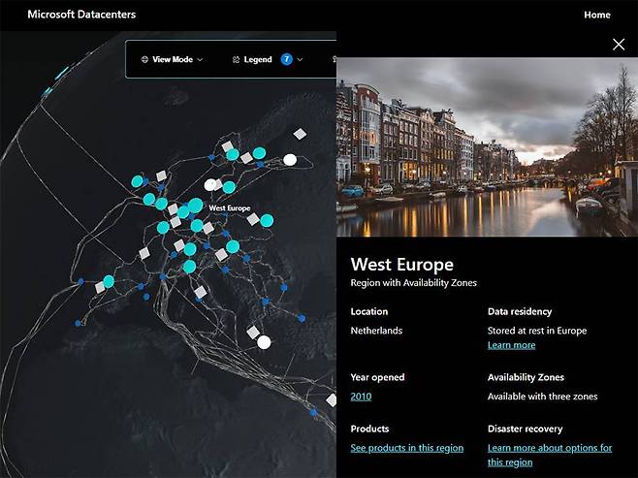Screen dimensions: 638x478
Task: Click white diamond marker at top right of map
Action: click(300, 134)
